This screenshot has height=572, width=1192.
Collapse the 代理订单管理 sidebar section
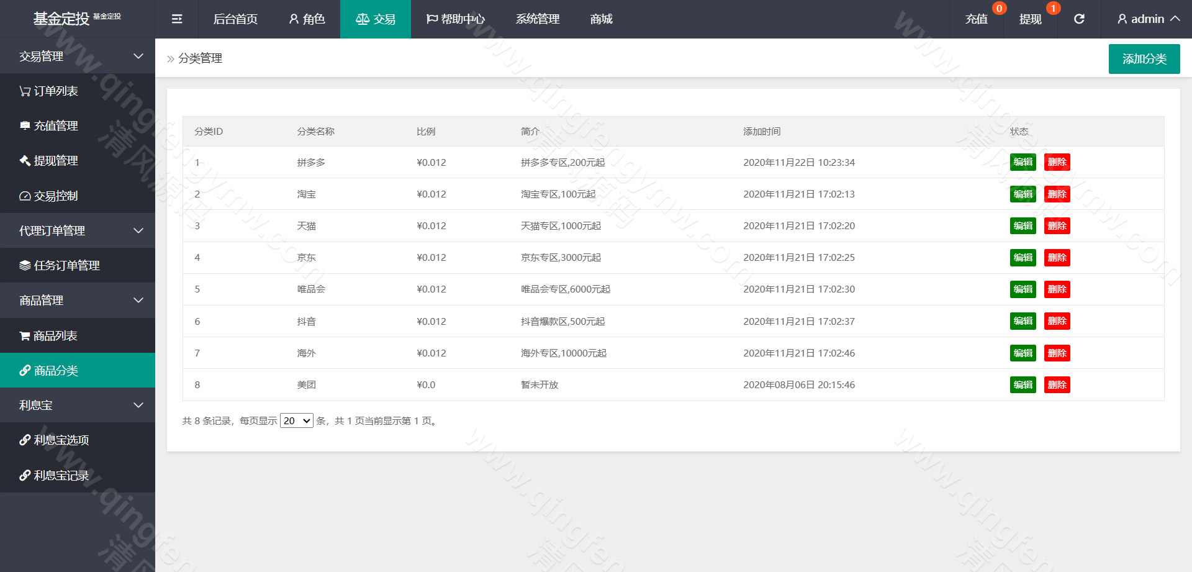pyautogui.click(x=138, y=231)
